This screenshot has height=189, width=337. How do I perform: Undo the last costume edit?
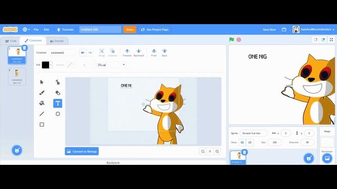coord(83,52)
